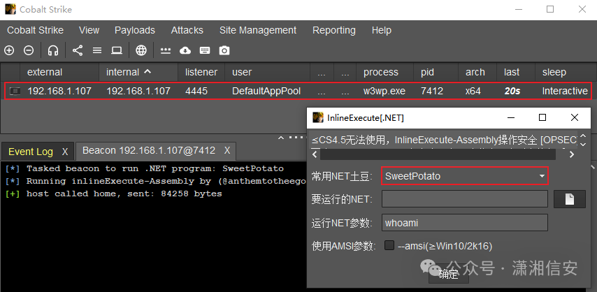
Task: Click the description scroll-up arrow
Action: [582, 136]
